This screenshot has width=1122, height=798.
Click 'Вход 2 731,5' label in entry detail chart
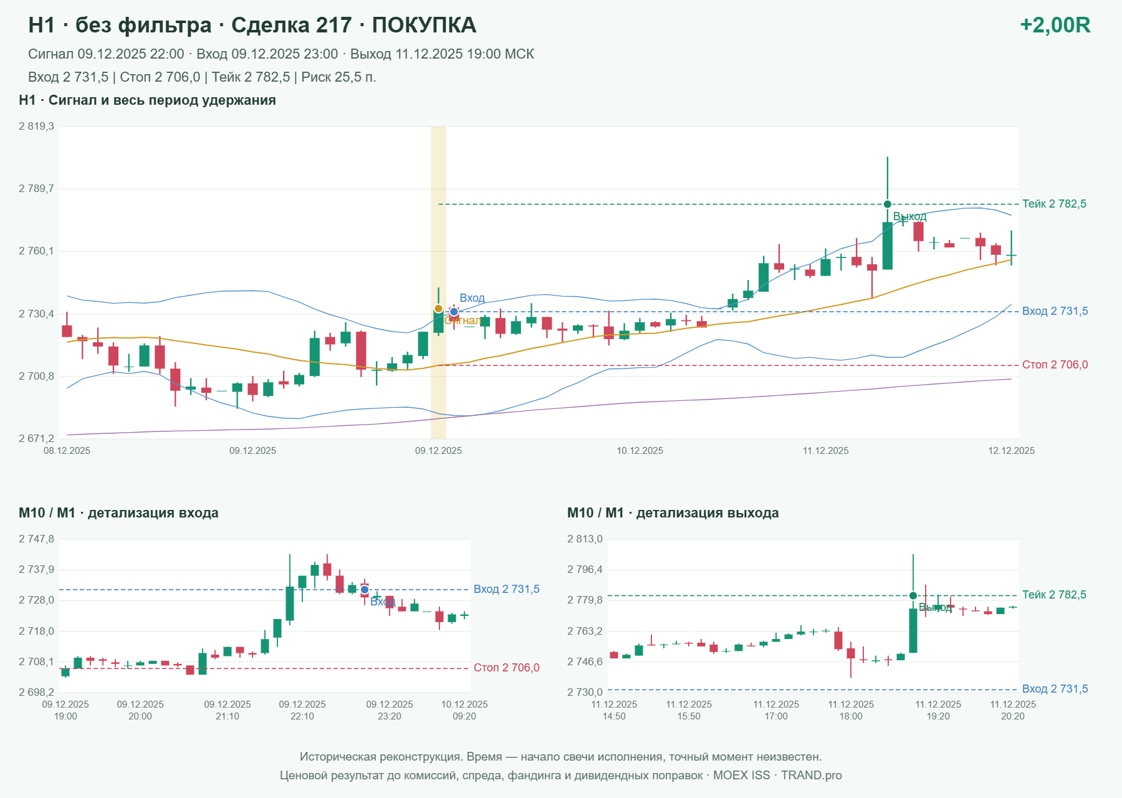pyautogui.click(x=506, y=589)
